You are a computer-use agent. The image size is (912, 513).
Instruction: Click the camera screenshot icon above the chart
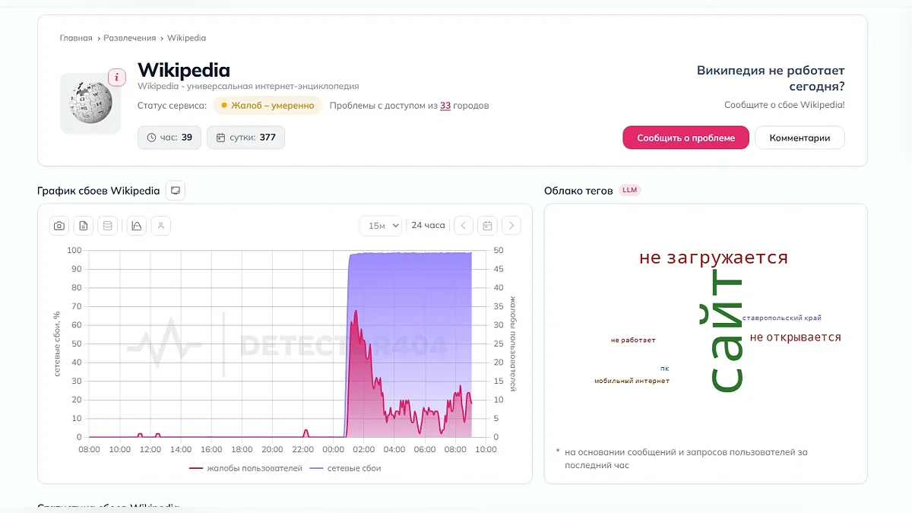[x=59, y=226]
